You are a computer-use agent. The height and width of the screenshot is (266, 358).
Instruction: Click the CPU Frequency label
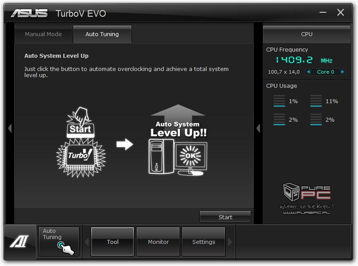(x=287, y=49)
